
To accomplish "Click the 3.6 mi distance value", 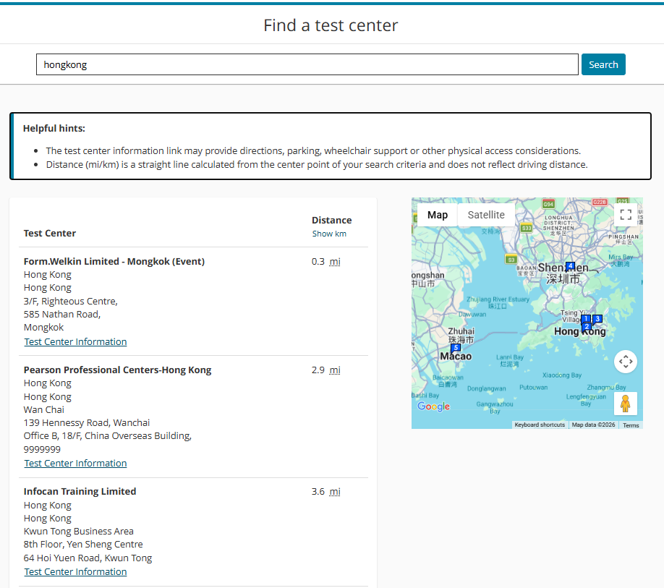I will [x=325, y=492].
